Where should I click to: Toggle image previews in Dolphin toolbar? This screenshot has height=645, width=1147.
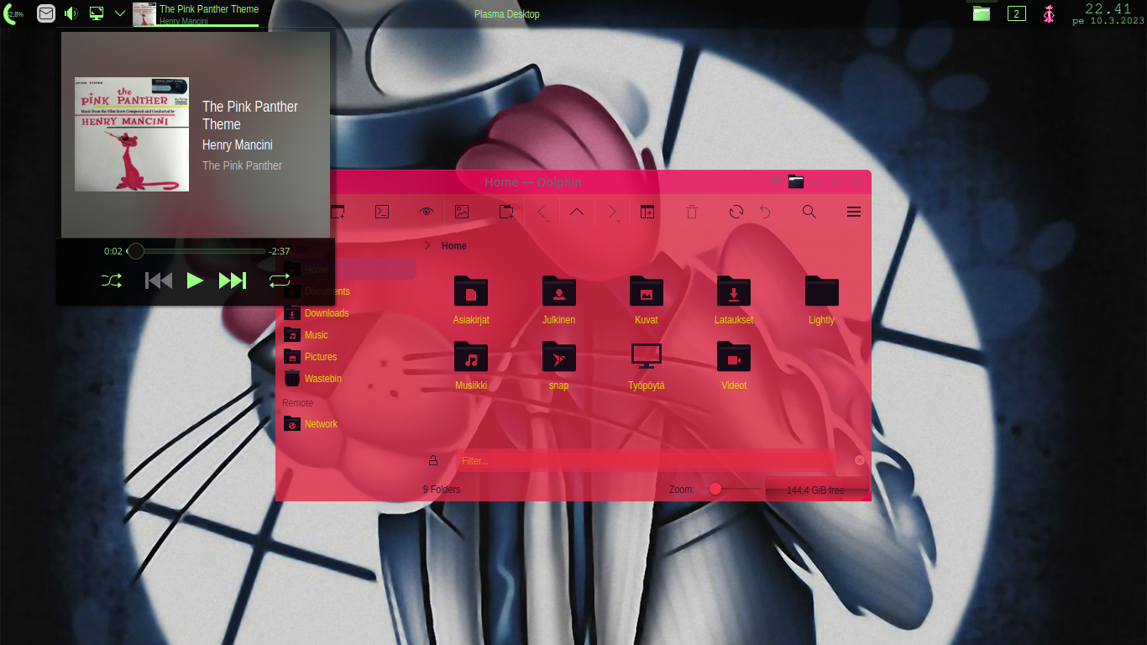462,212
